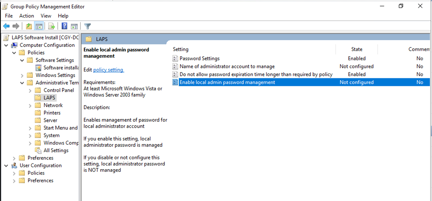Viewport: 432px width, 201px height.
Task: Open the Action menu
Action: (26, 16)
